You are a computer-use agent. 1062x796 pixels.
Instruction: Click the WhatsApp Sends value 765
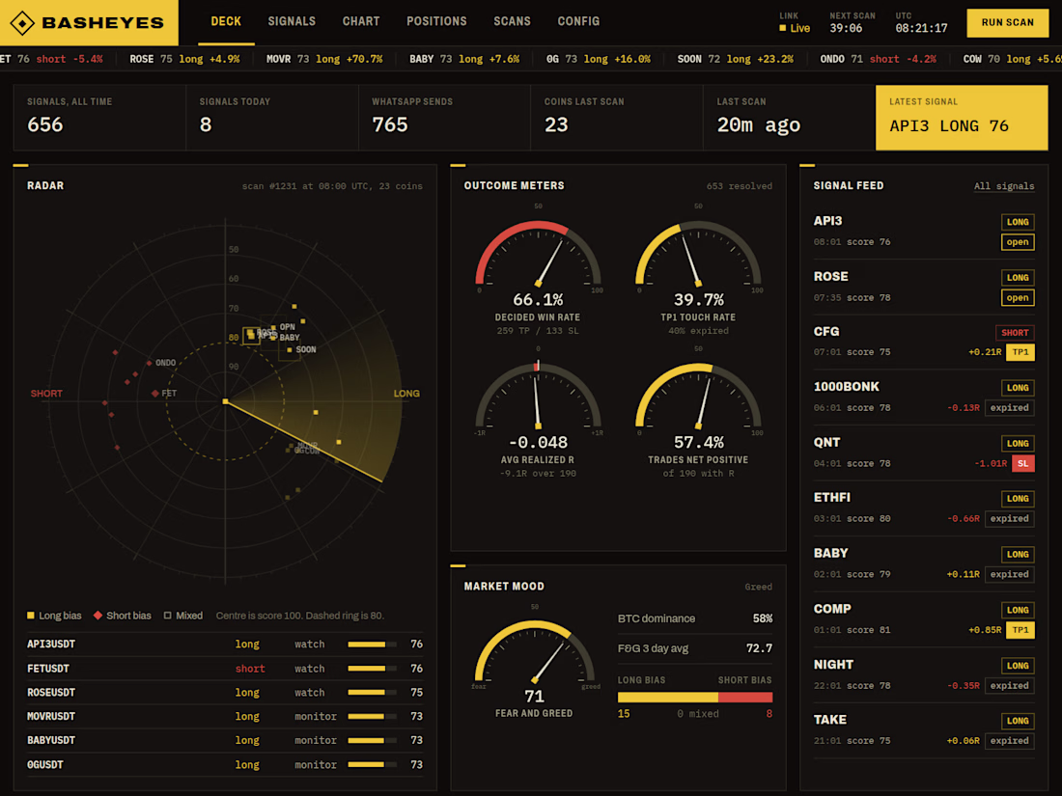[390, 125]
